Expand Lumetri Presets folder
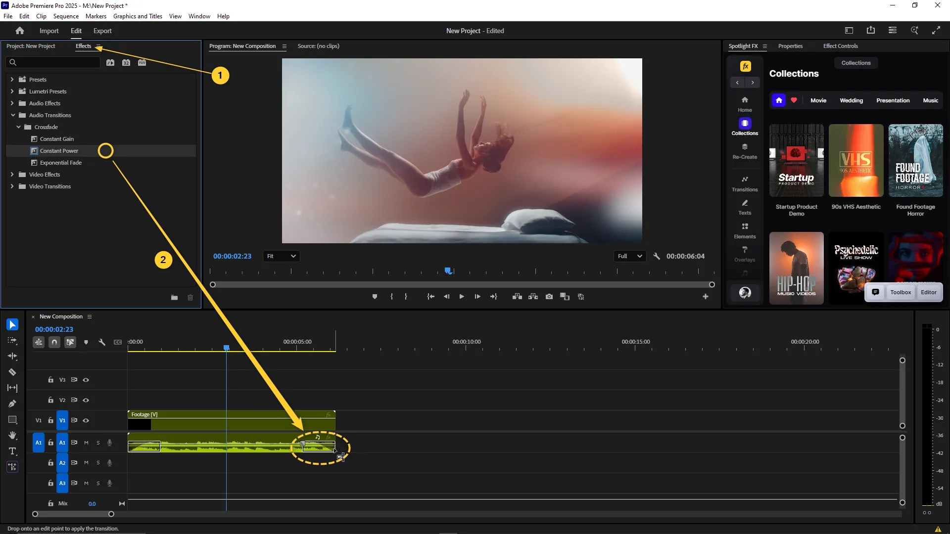This screenshot has width=950, height=534. 12,91
